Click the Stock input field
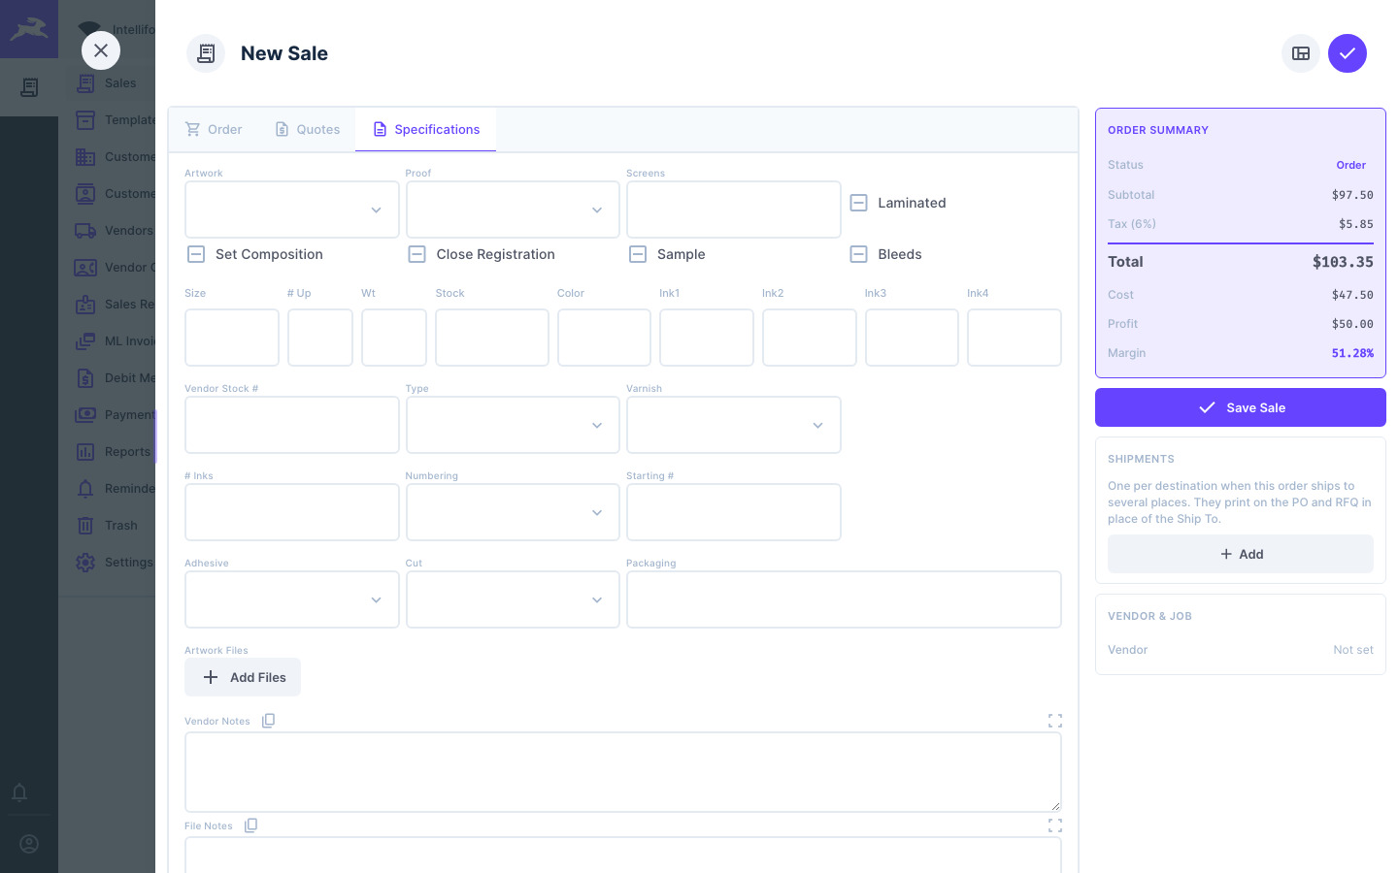Viewport: 1398px width, 873px height. (x=492, y=338)
